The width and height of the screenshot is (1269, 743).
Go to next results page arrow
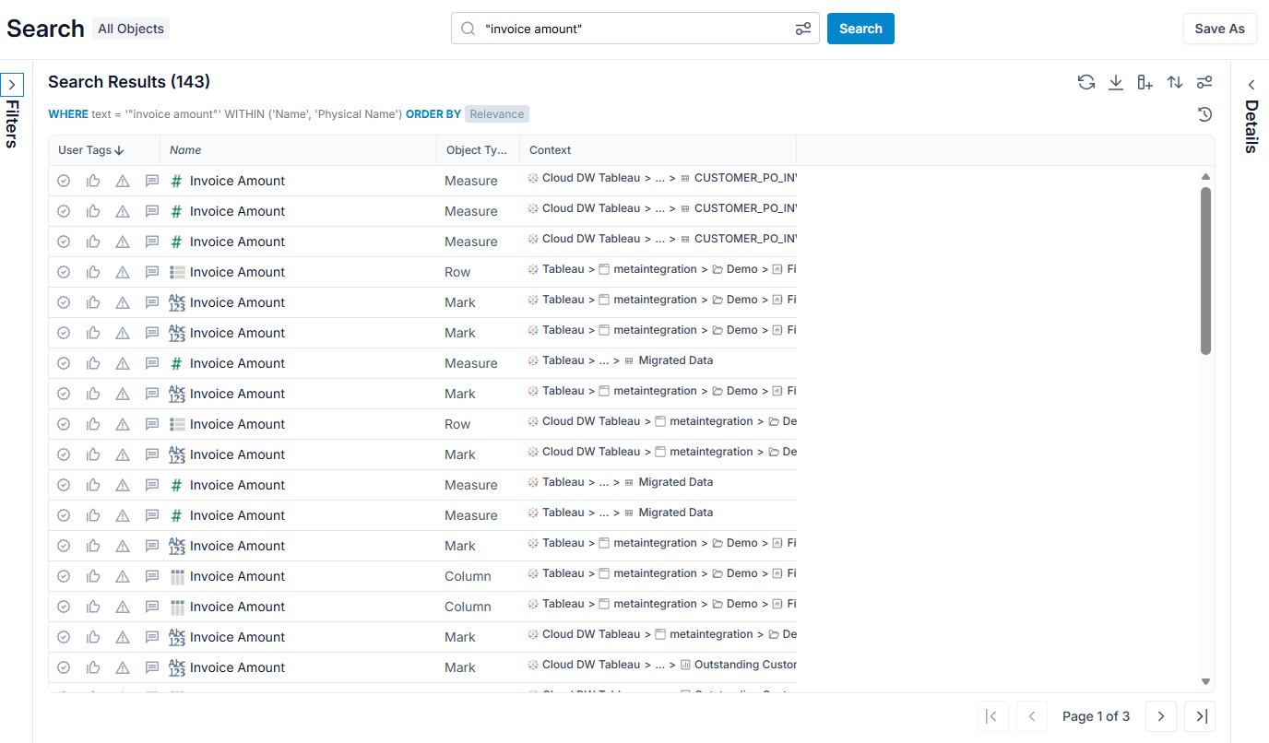pyautogui.click(x=1161, y=716)
